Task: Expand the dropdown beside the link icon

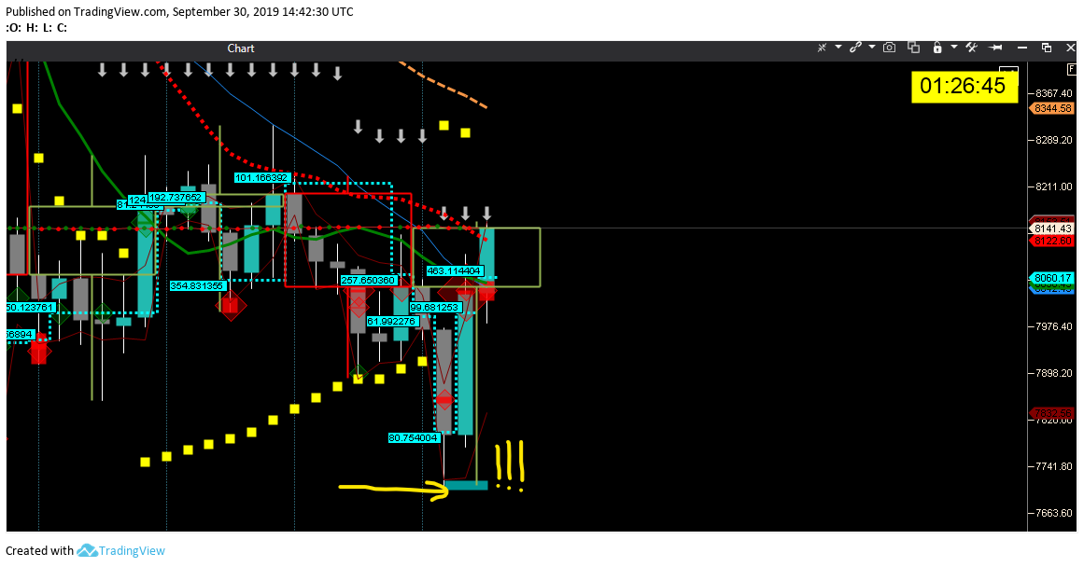Action: pos(872,48)
